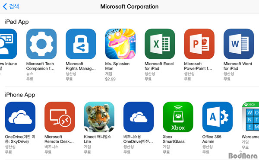The height and width of the screenshot is (160, 259).
Task: Open the Kinect 애니멀스 Lite tiger icon
Action: pos(99,117)
